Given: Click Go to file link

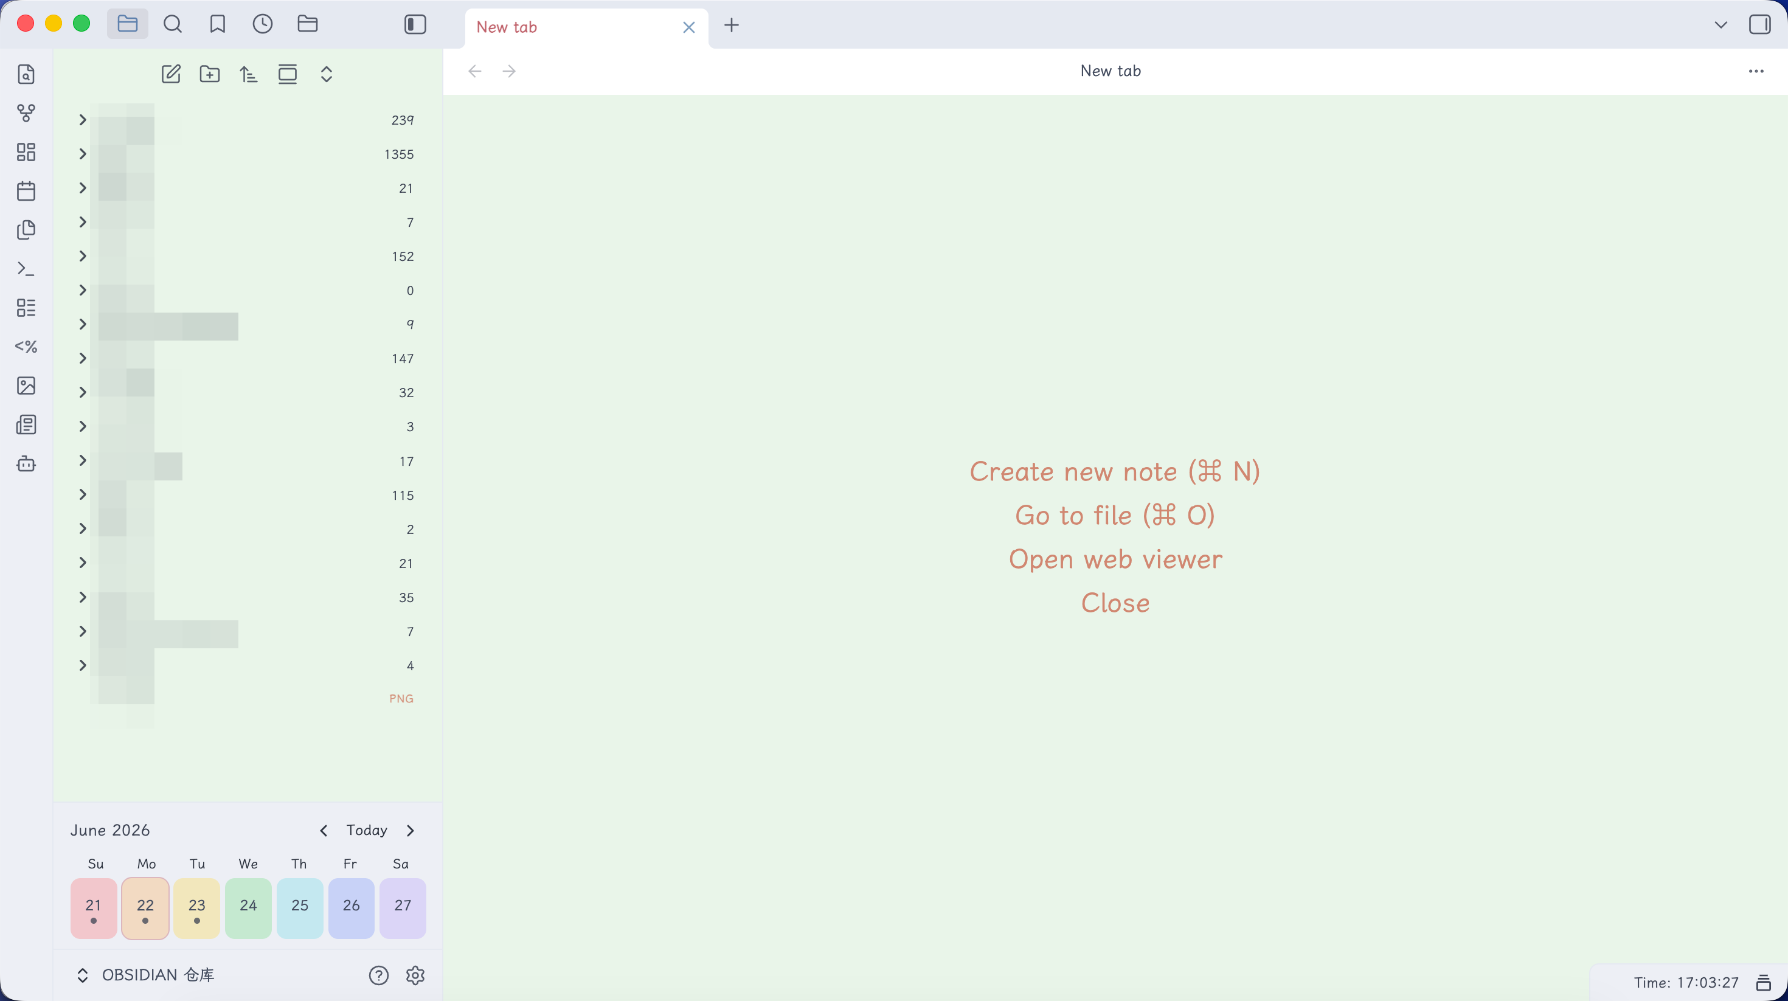Looking at the screenshot, I should point(1115,515).
